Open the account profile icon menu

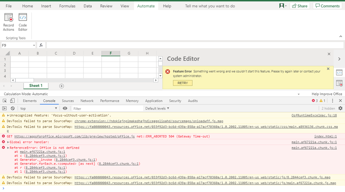point(283,6)
